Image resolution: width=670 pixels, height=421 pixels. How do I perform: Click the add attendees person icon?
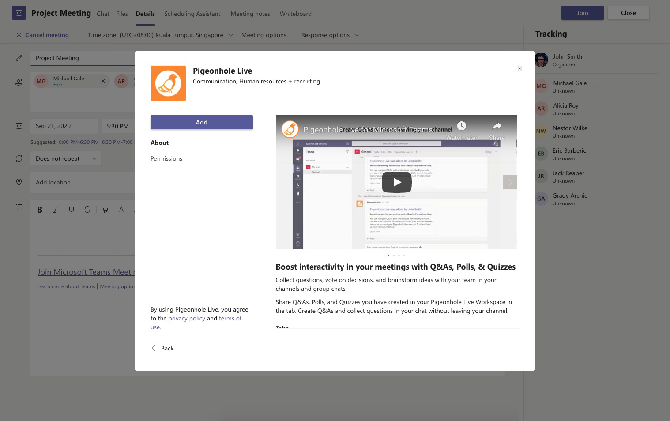[19, 82]
